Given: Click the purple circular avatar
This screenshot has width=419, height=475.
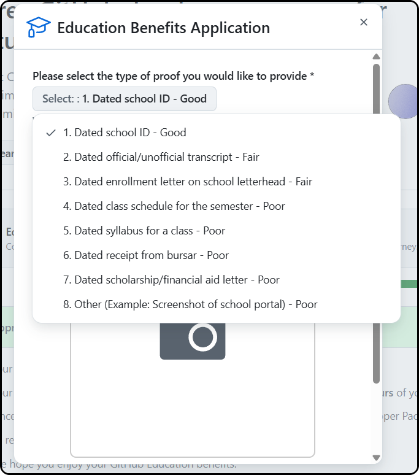Looking at the screenshot, I should coord(404,101).
